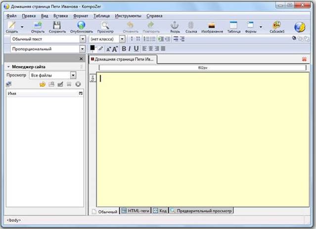The image size is (316, 229).
Task: Close the document tab with red X
Action: (304, 59)
